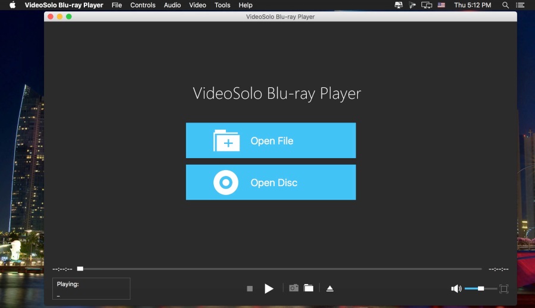Close the VideoSolo window with red button

click(x=51, y=17)
